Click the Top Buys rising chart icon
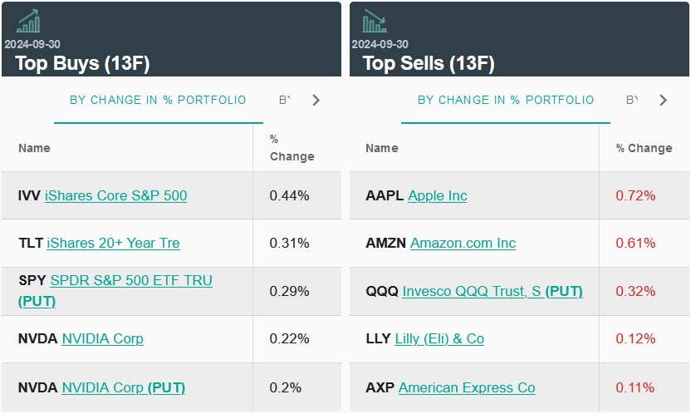 pyautogui.click(x=28, y=22)
